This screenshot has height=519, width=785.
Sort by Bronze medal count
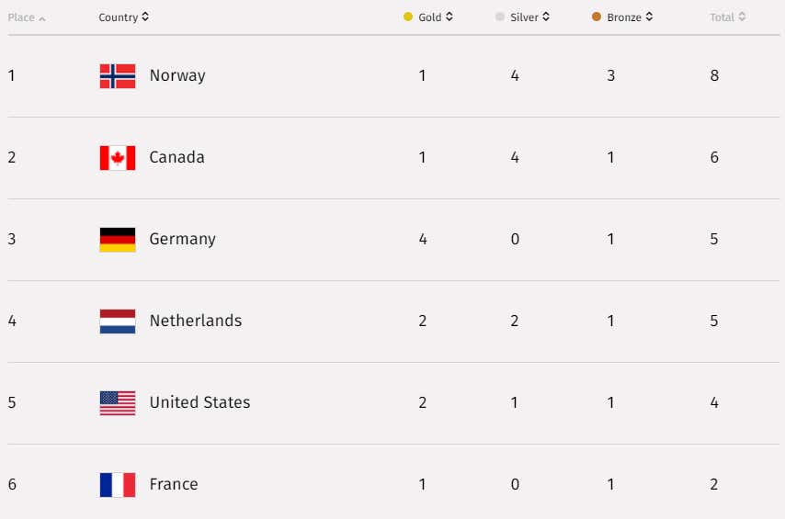pyautogui.click(x=630, y=17)
